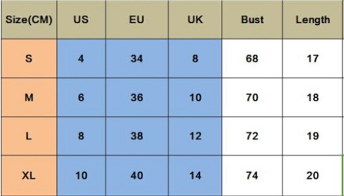Select the US column header

click(81, 20)
